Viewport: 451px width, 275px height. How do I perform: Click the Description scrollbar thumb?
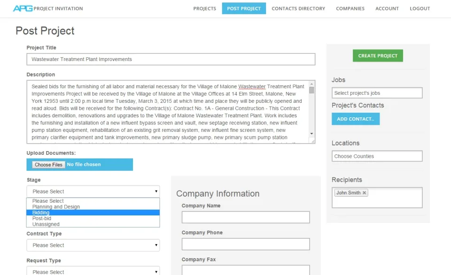(x=311, y=90)
